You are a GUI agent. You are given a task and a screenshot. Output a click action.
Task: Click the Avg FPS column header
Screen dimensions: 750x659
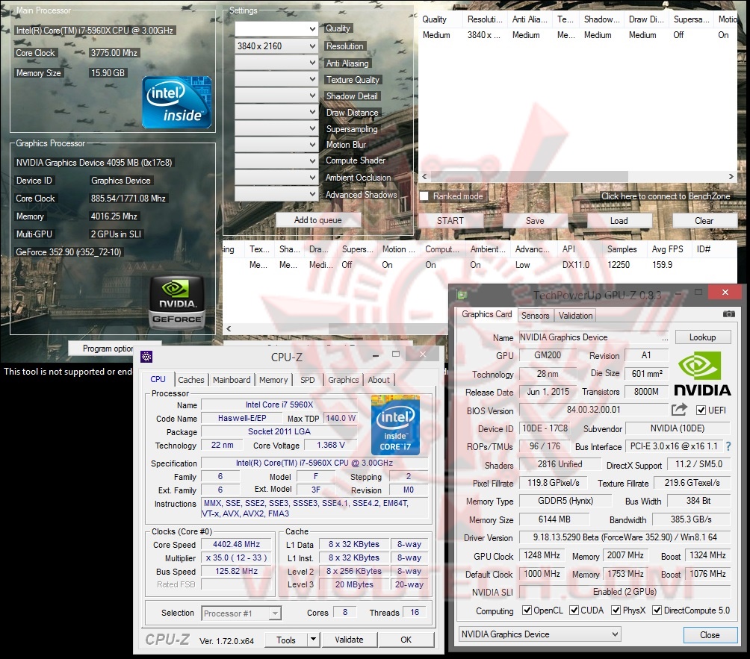click(x=668, y=249)
